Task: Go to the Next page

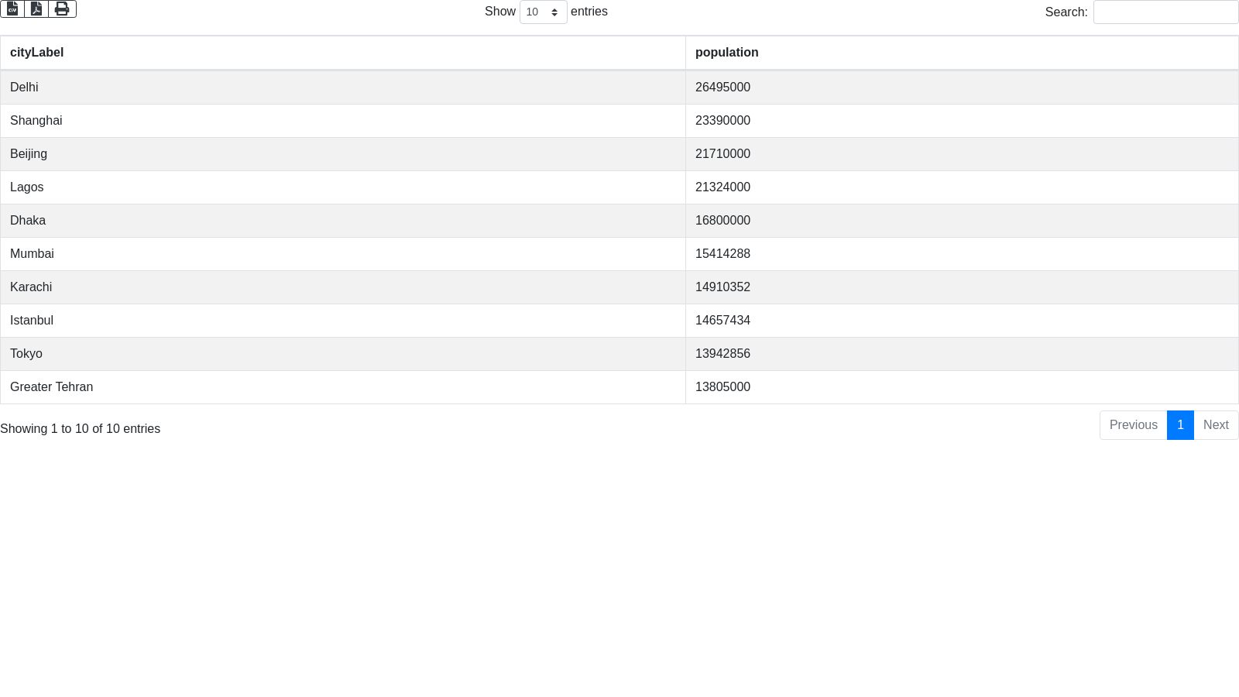Action: click(x=1216, y=425)
